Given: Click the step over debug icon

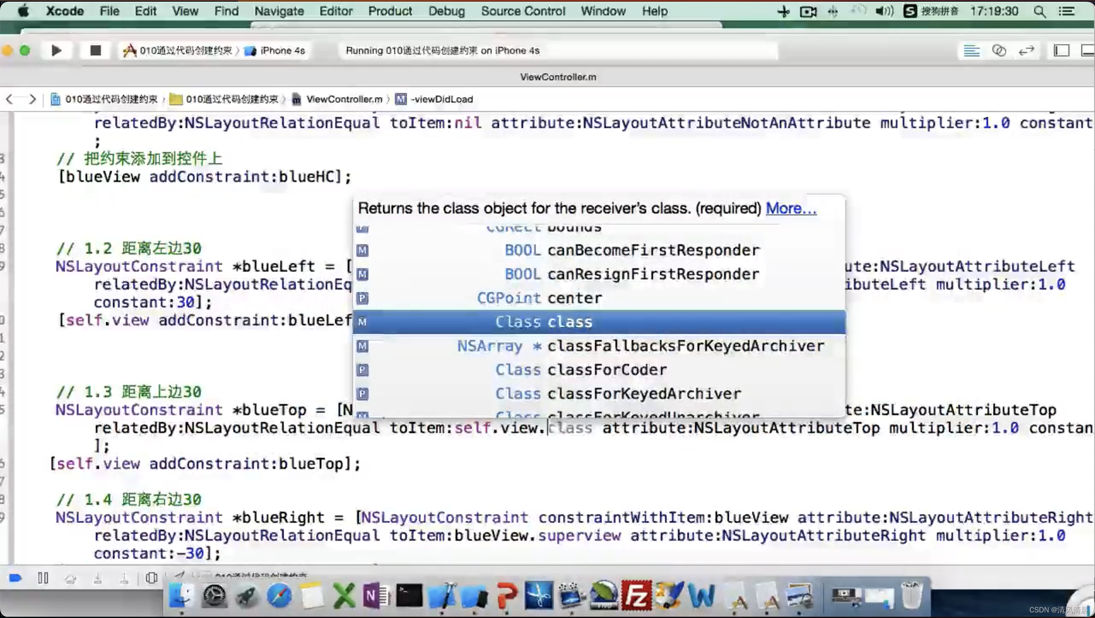Looking at the screenshot, I should 71,577.
